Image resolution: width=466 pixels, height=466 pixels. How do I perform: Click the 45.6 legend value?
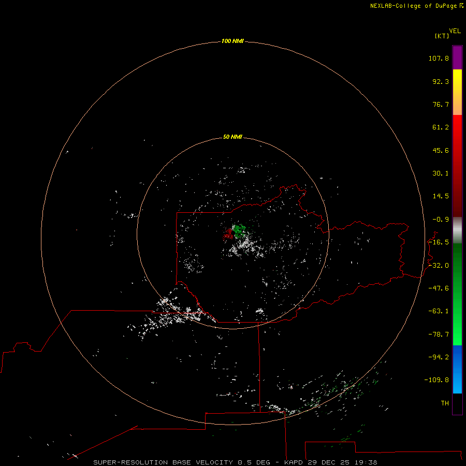(441, 150)
